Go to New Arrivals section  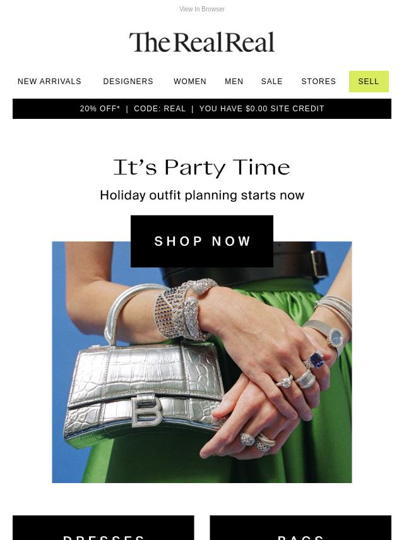(x=49, y=82)
